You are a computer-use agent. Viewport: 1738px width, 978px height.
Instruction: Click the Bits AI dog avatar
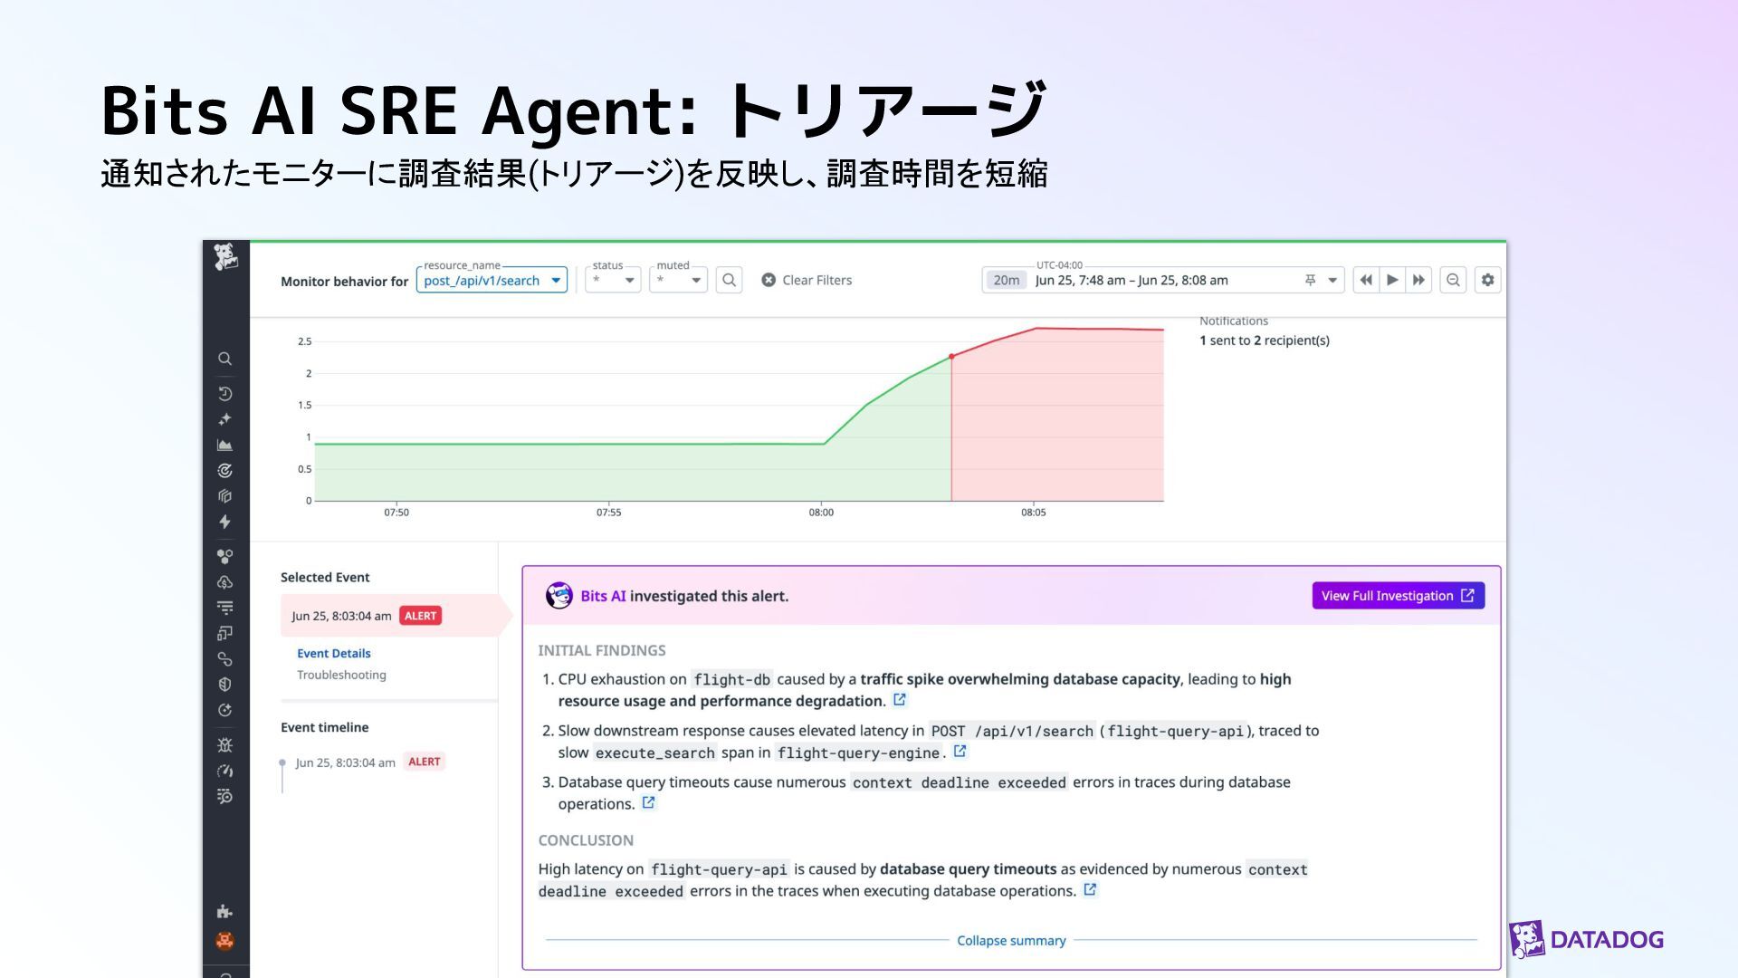pyautogui.click(x=559, y=595)
